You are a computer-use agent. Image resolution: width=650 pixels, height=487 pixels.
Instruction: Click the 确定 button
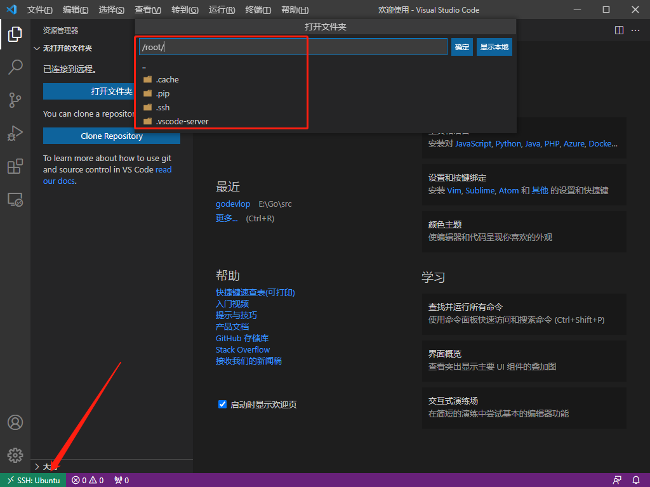(462, 47)
